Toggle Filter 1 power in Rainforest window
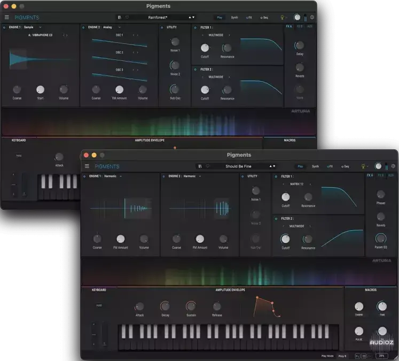The height and width of the screenshot is (361, 399). point(195,27)
